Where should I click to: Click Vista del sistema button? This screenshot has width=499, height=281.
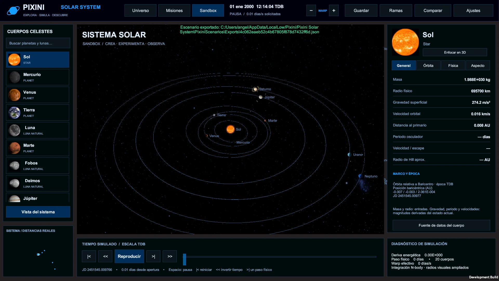(38, 212)
